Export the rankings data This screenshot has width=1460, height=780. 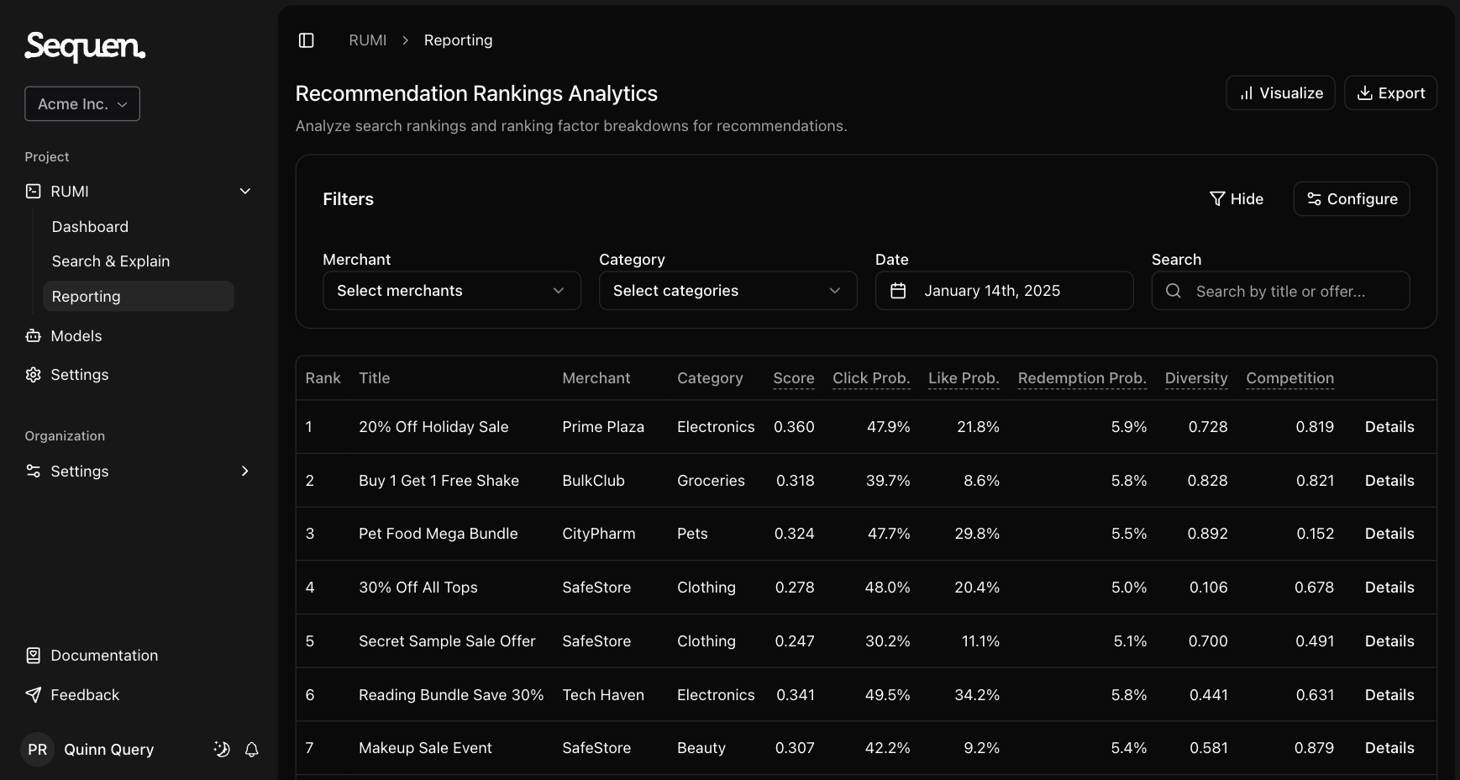tap(1390, 92)
